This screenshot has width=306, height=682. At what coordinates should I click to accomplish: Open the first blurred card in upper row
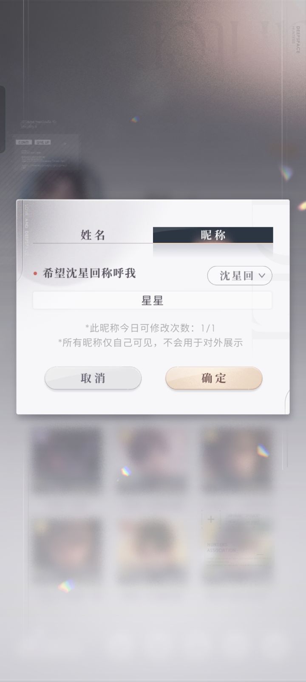tap(67, 460)
